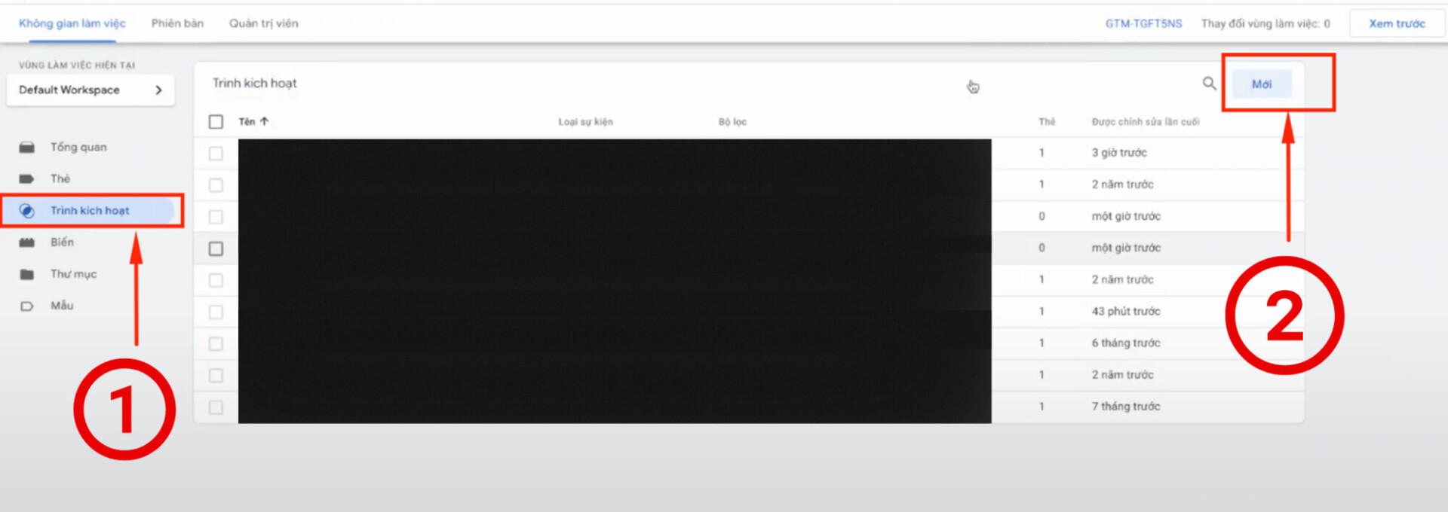Click the Mới button to create trigger
Screen dimensions: 1448x512
point(1262,84)
